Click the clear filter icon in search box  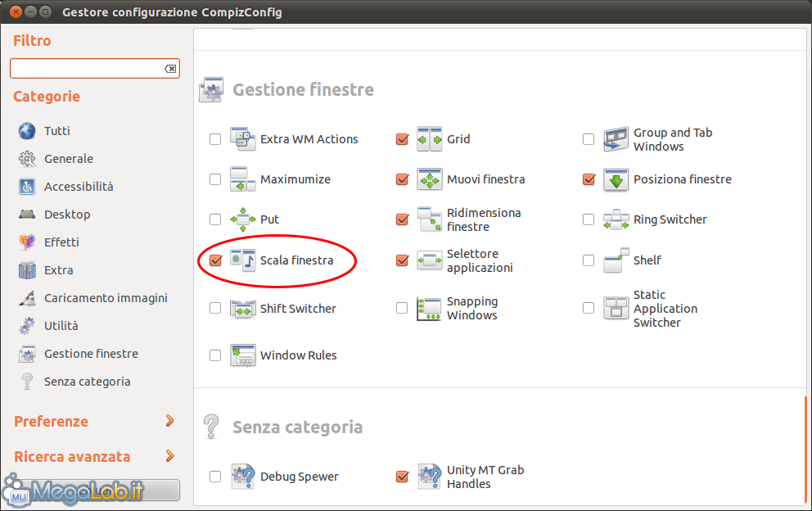[x=170, y=69]
